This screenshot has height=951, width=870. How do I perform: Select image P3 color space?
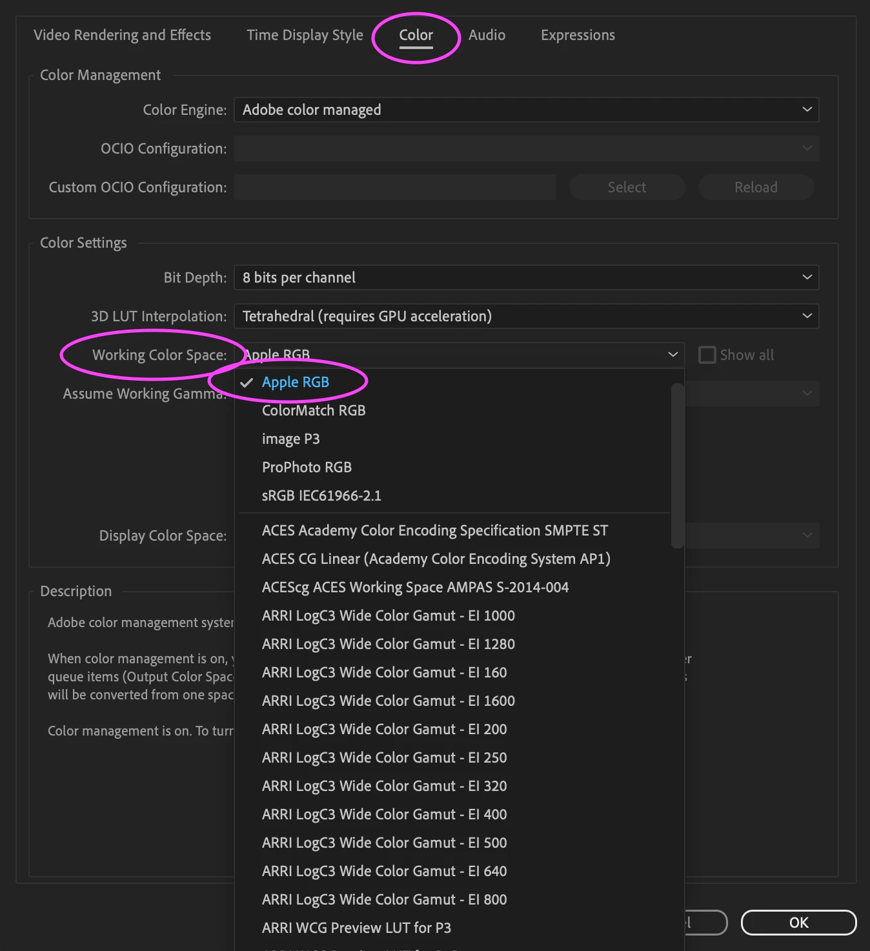click(x=452, y=439)
